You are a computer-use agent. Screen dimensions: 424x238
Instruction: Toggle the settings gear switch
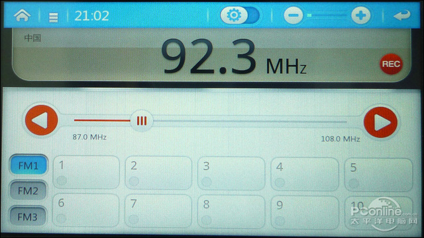tap(240, 15)
